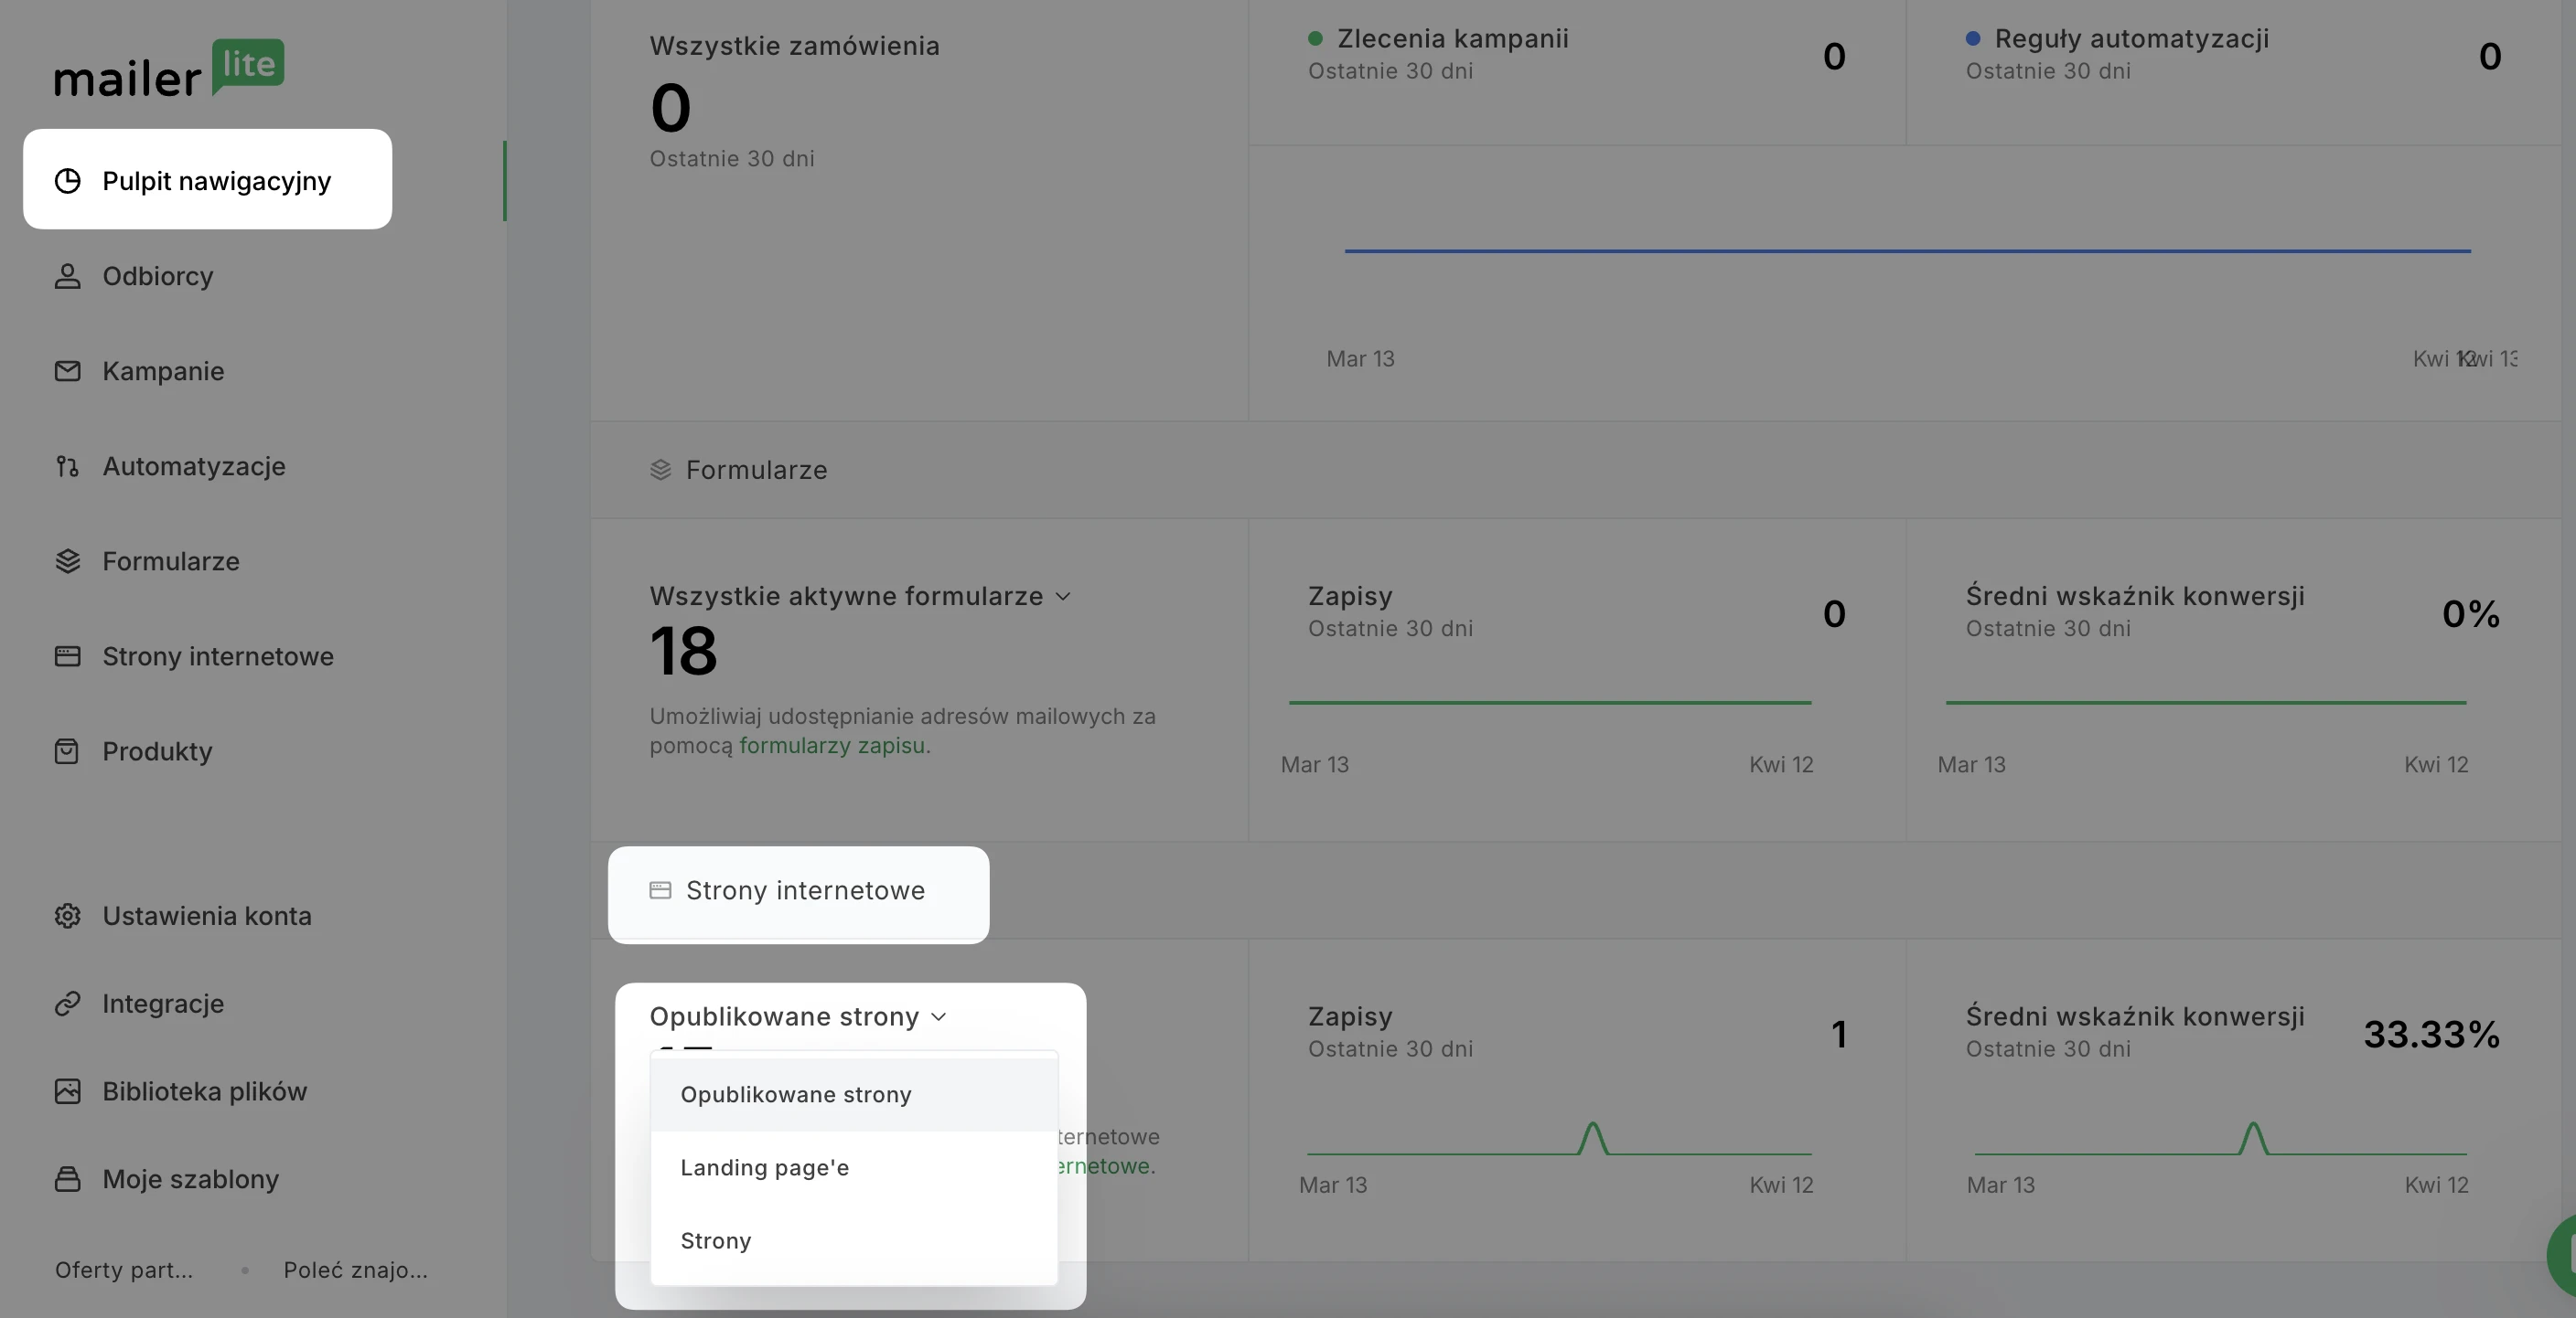The height and width of the screenshot is (1318, 2576).
Task: Click the Moje szablony icon
Action: click(67, 1179)
